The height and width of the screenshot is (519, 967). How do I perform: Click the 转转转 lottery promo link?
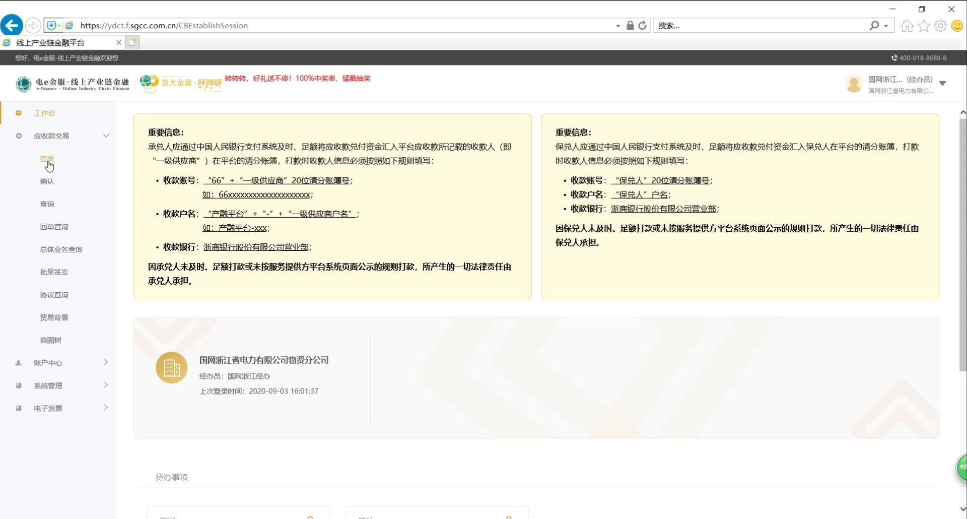click(x=298, y=78)
